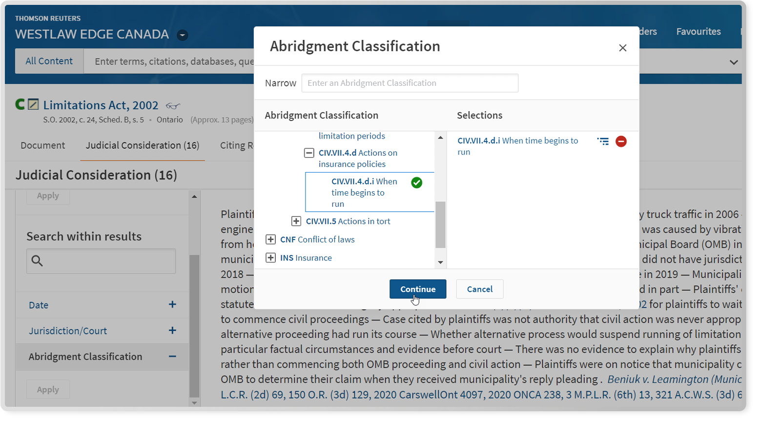The image size is (781, 439).
Task: Switch to Judicial Consideration (16) tab
Action: (143, 145)
